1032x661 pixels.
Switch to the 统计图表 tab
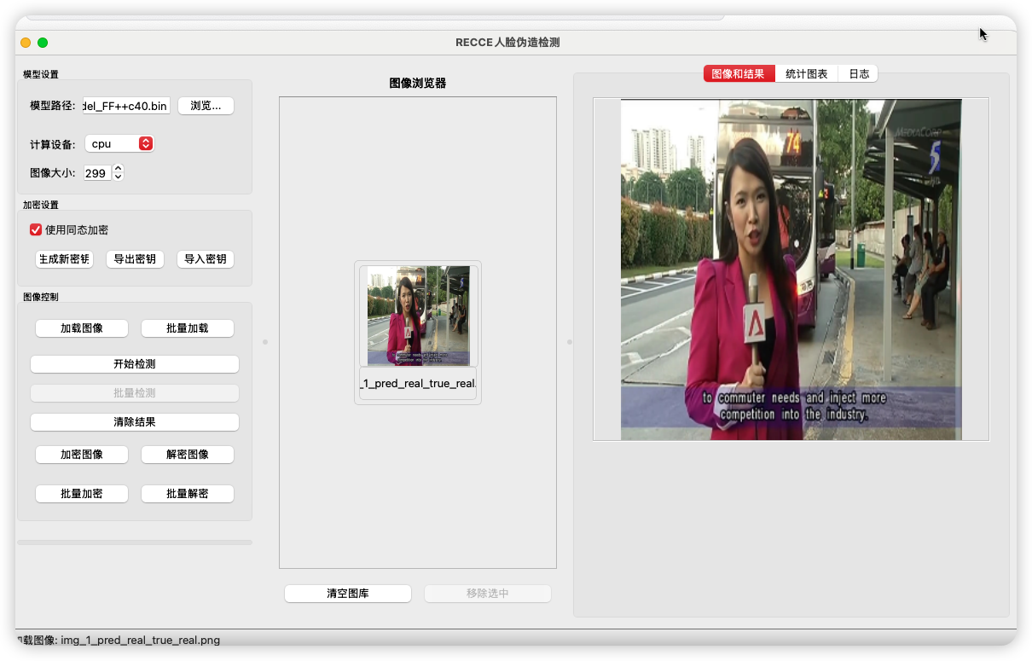[806, 74]
